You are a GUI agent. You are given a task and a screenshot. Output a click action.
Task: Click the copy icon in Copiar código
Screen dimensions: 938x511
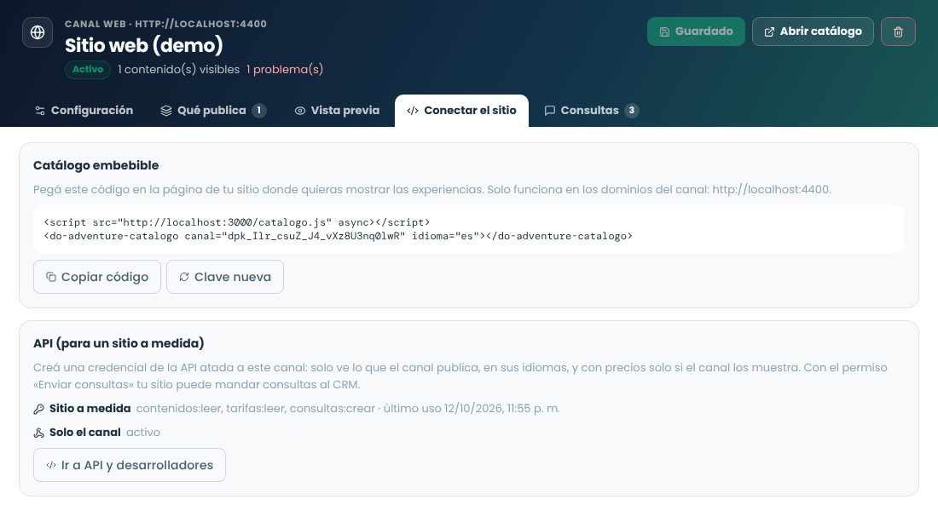(x=51, y=277)
